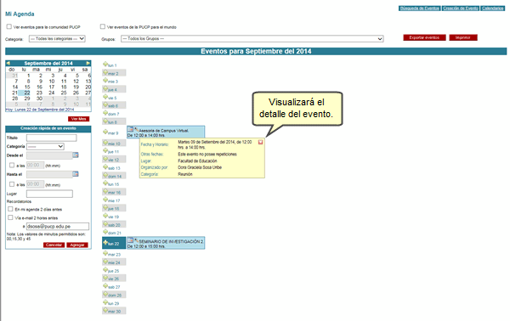The width and height of the screenshot is (510, 321).
Task: Open the Todos los Grupos dropdown
Action: (x=252, y=39)
